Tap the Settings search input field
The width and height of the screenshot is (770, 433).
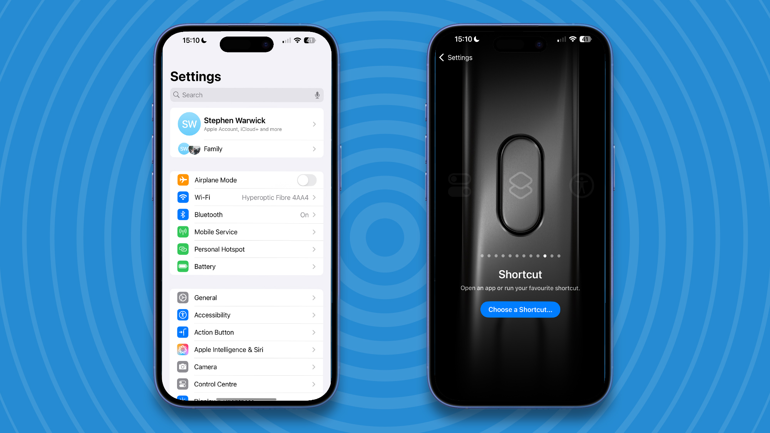247,95
